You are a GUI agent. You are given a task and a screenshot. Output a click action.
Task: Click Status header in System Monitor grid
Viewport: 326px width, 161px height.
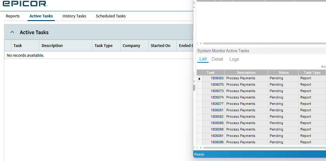pyautogui.click(x=283, y=73)
